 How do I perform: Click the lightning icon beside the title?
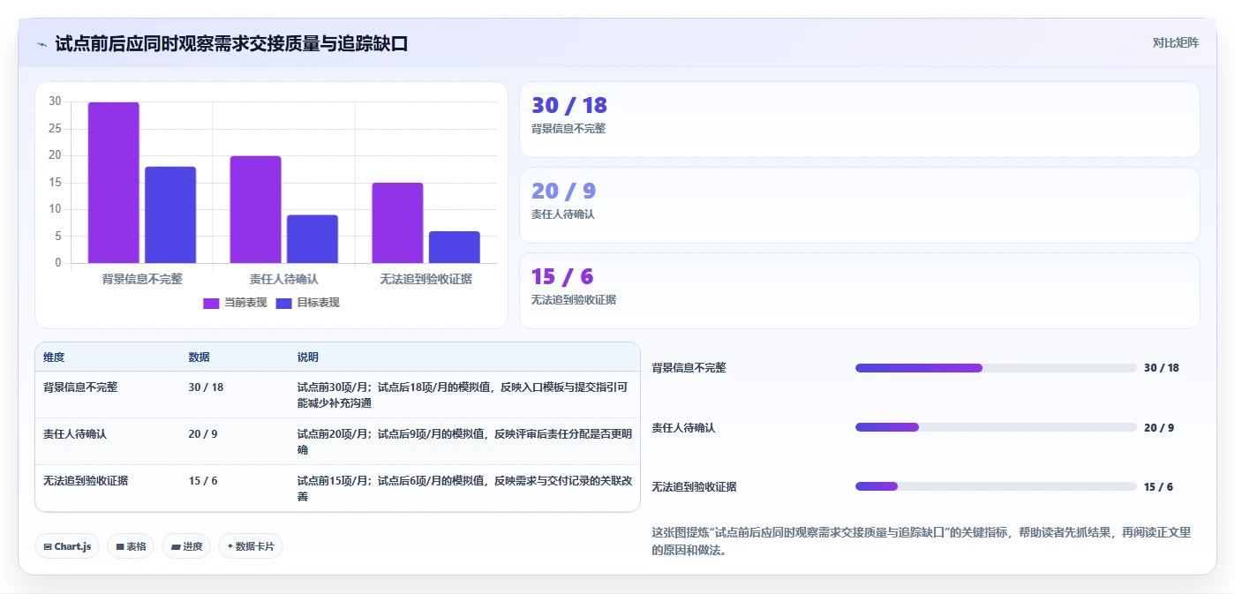pos(41,44)
